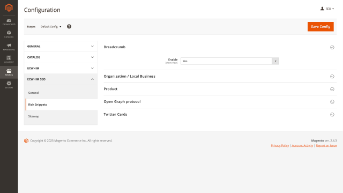Click the Magento logo in the footer

click(26, 140)
